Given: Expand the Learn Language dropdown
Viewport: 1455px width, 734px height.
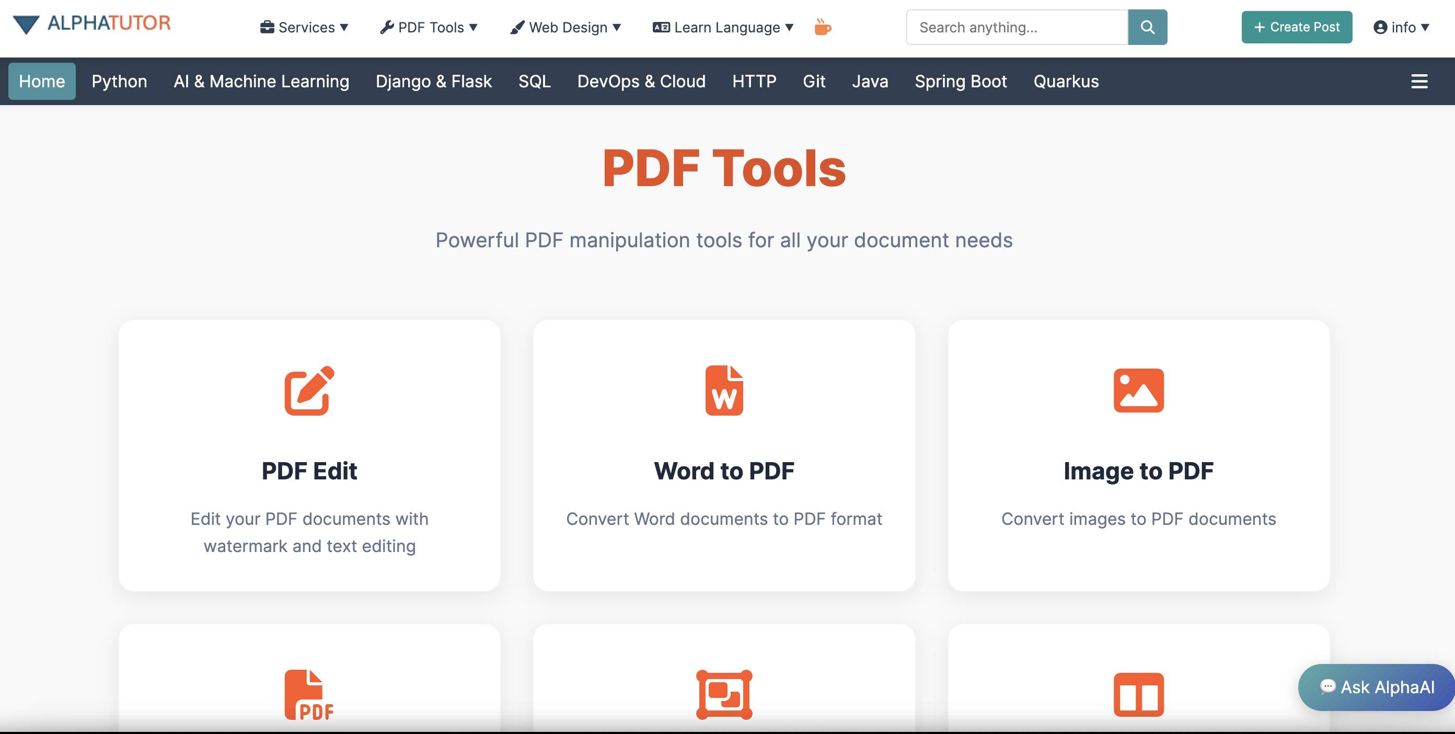Looking at the screenshot, I should [x=723, y=27].
